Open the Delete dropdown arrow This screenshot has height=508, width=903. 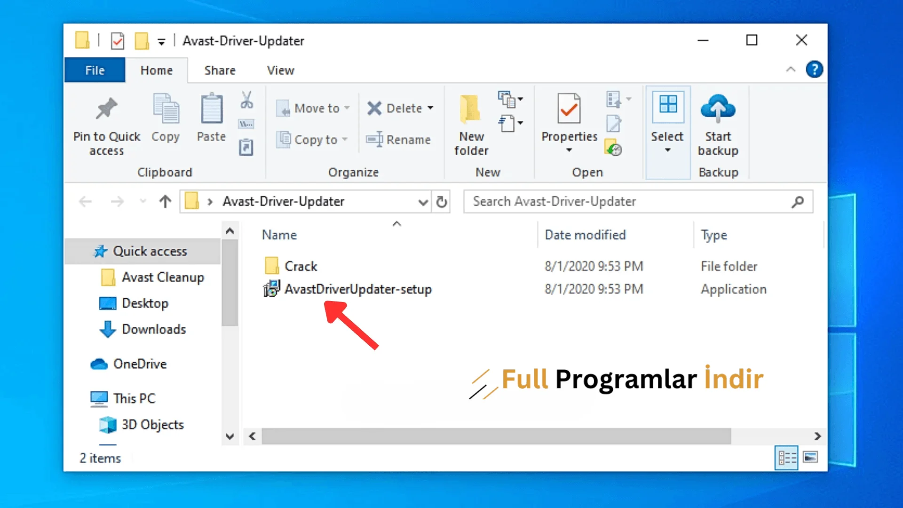point(430,108)
